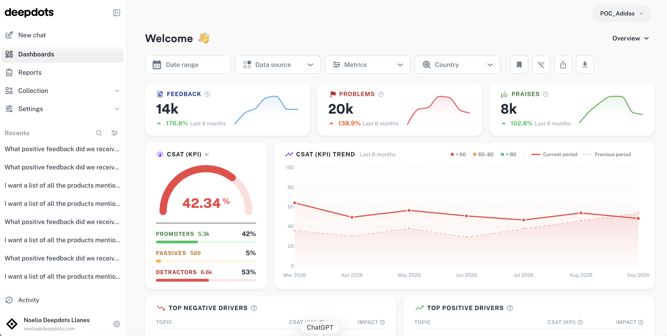Open the Metrics dropdown
This screenshot has height=336, width=667.
coord(367,64)
